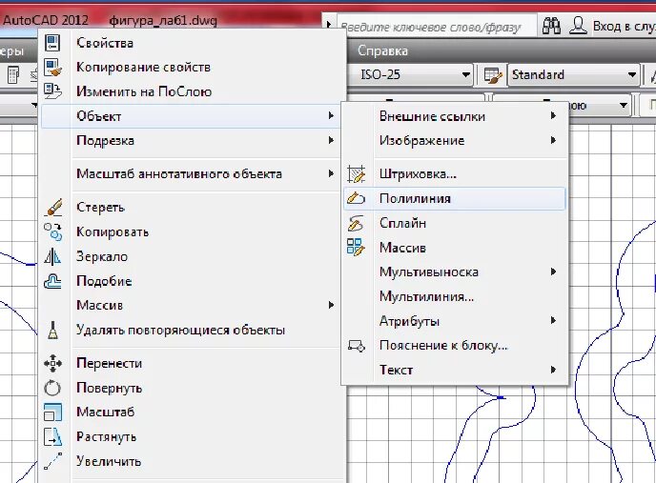Click the Properties icon beside Свойства
The height and width of the screenshot is (483, 656).
coord(52,43)
